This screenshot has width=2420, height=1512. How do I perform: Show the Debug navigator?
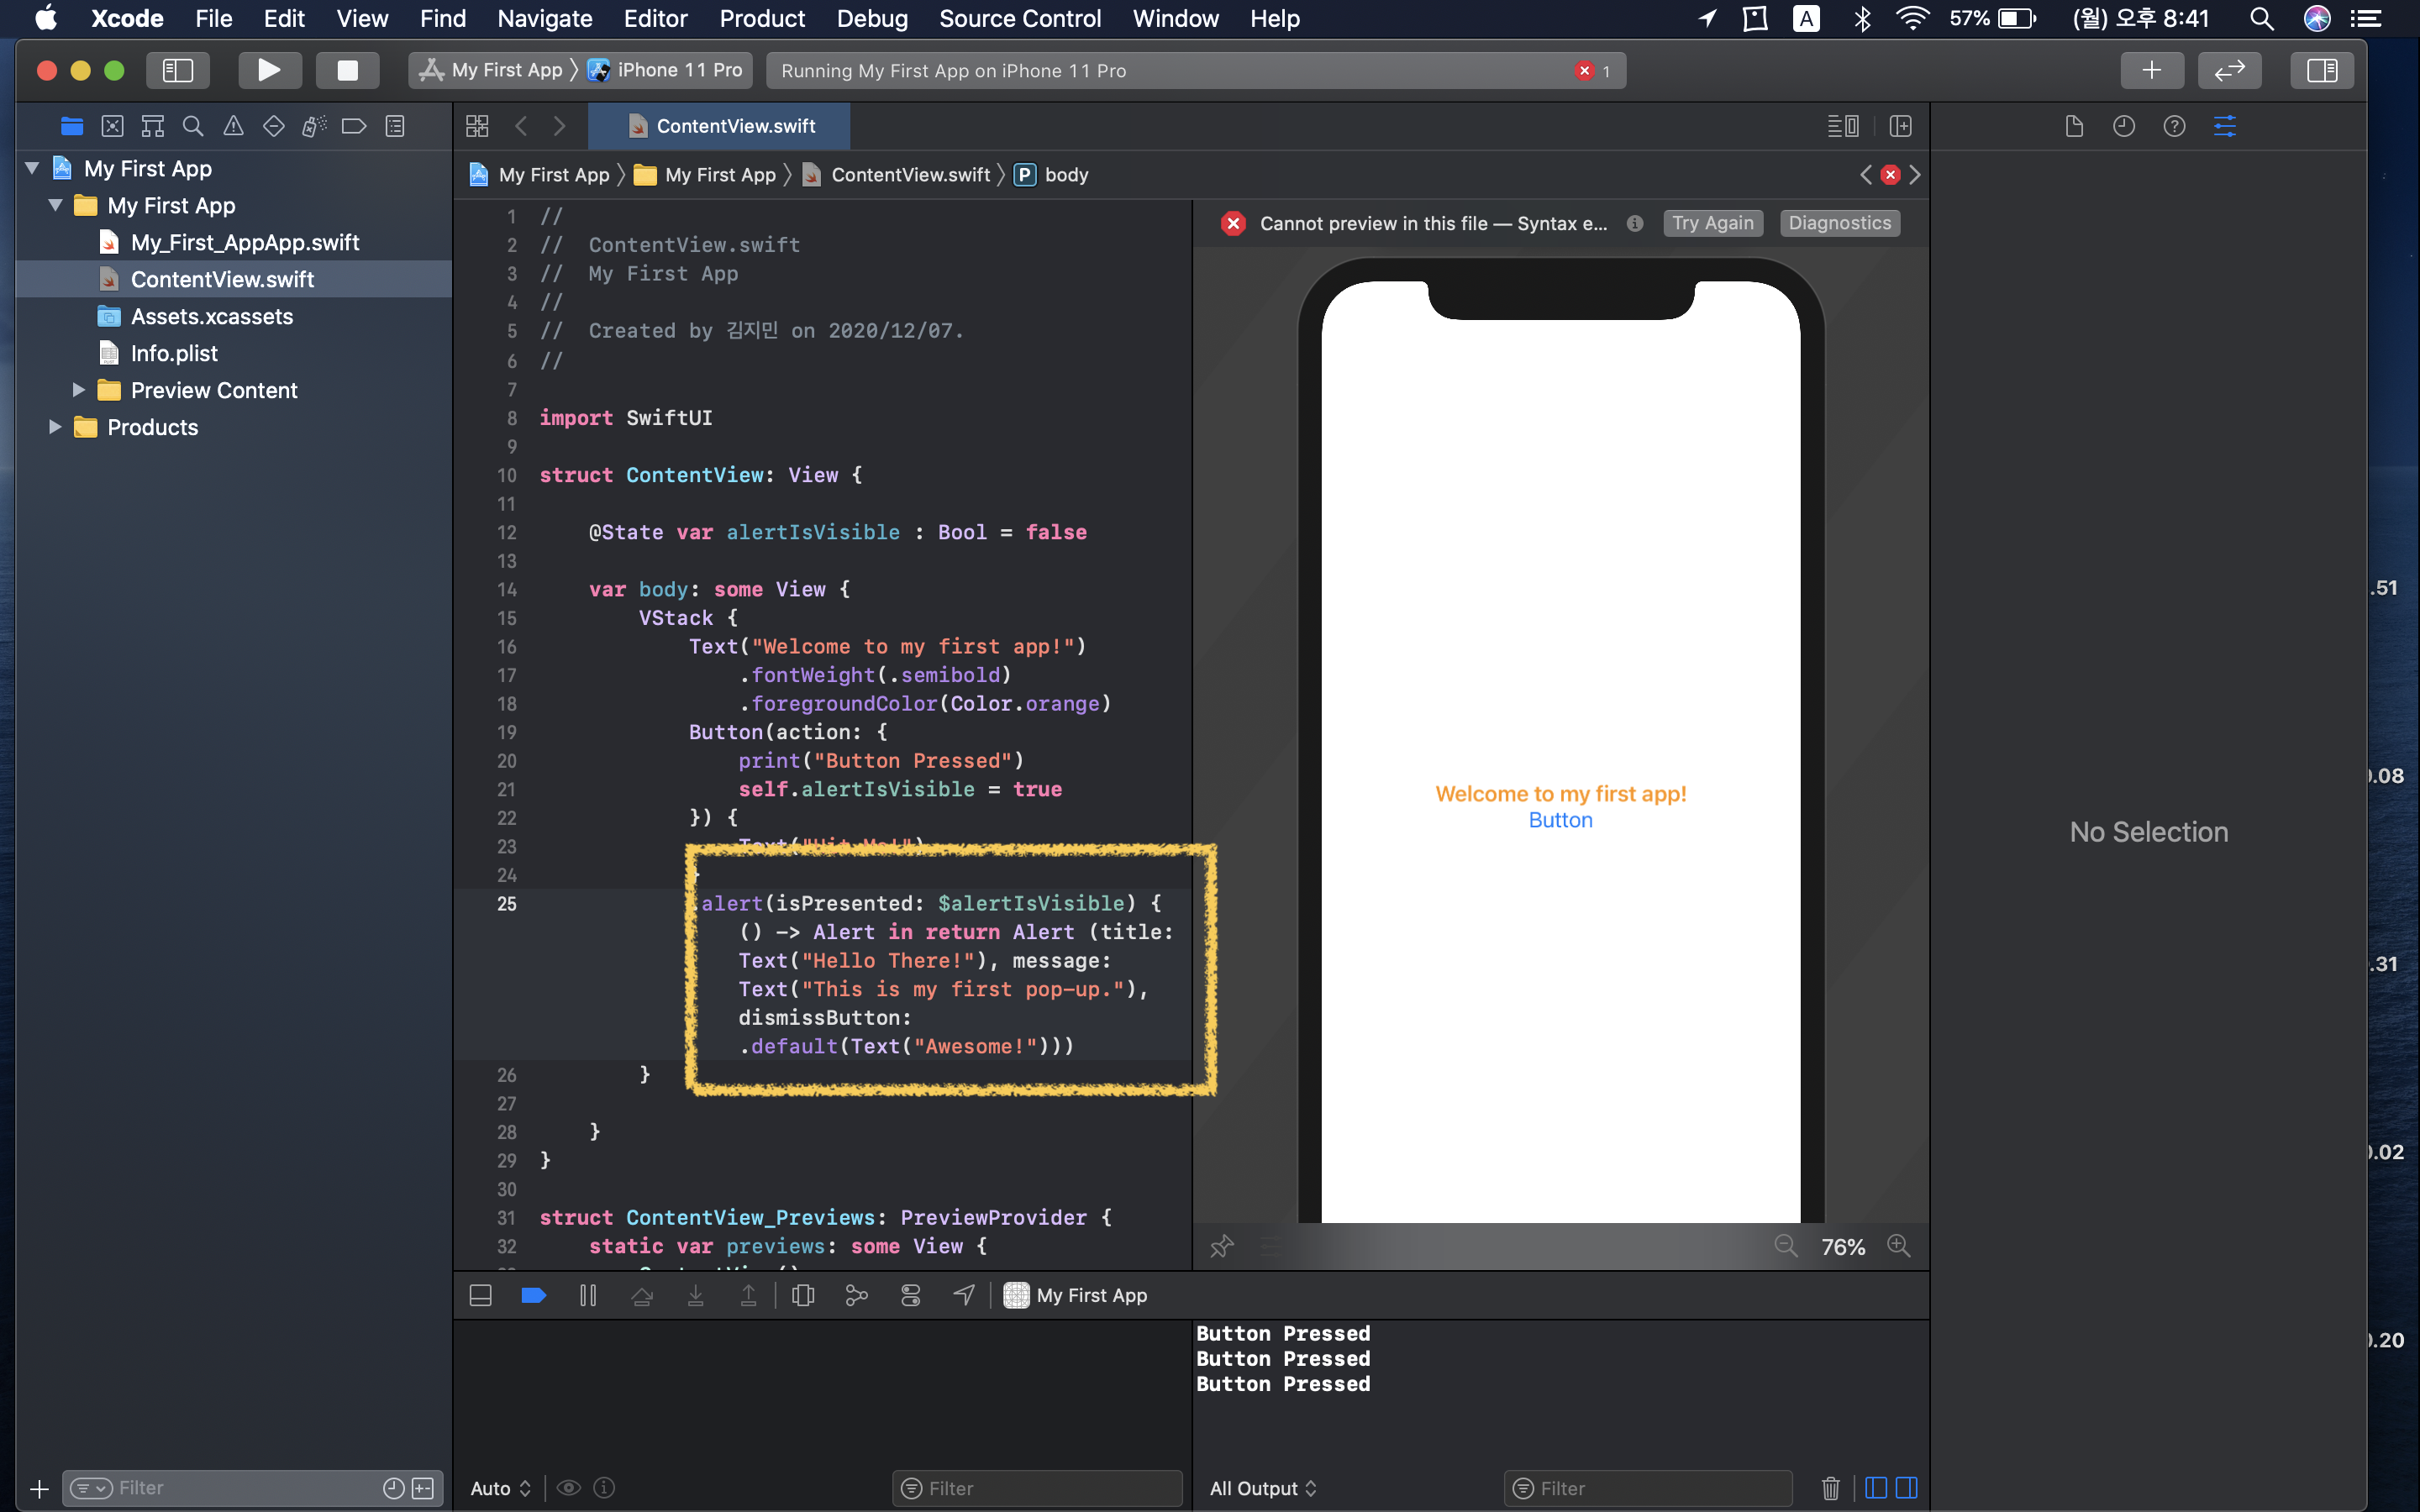pos(314,126)
